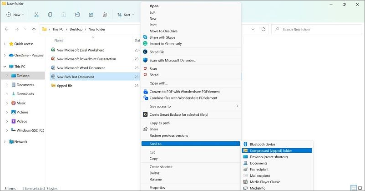Expand the Quick access tree node
The image size is (365, 191).
point(5,44)
